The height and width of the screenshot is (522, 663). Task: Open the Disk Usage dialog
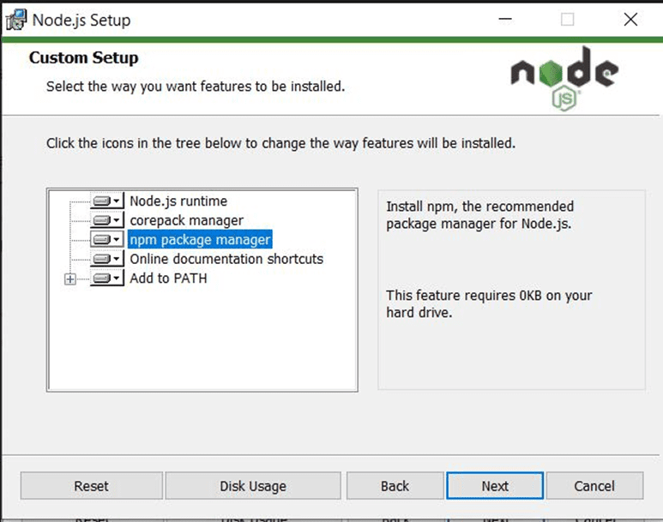tap(252, 486)
